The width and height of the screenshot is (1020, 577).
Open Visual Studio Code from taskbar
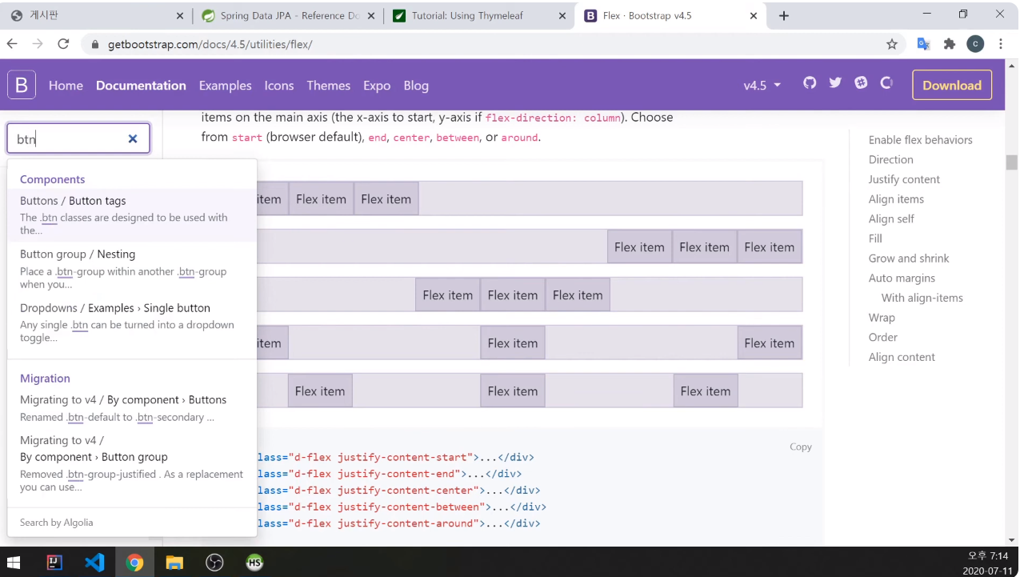[94, 563]
